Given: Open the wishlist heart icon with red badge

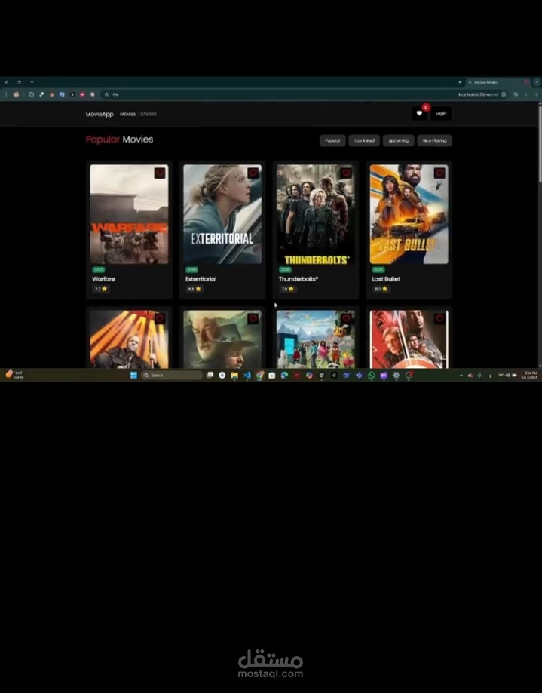Looking at the screenshot, I should click(x=419, y=113).
